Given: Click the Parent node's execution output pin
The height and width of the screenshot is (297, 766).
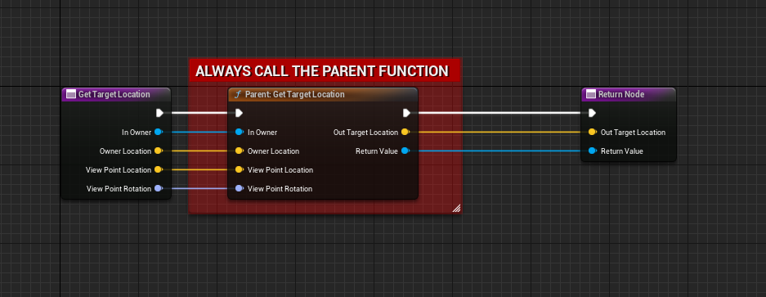Looking at the screenshot, I should (x=406, y=113).
